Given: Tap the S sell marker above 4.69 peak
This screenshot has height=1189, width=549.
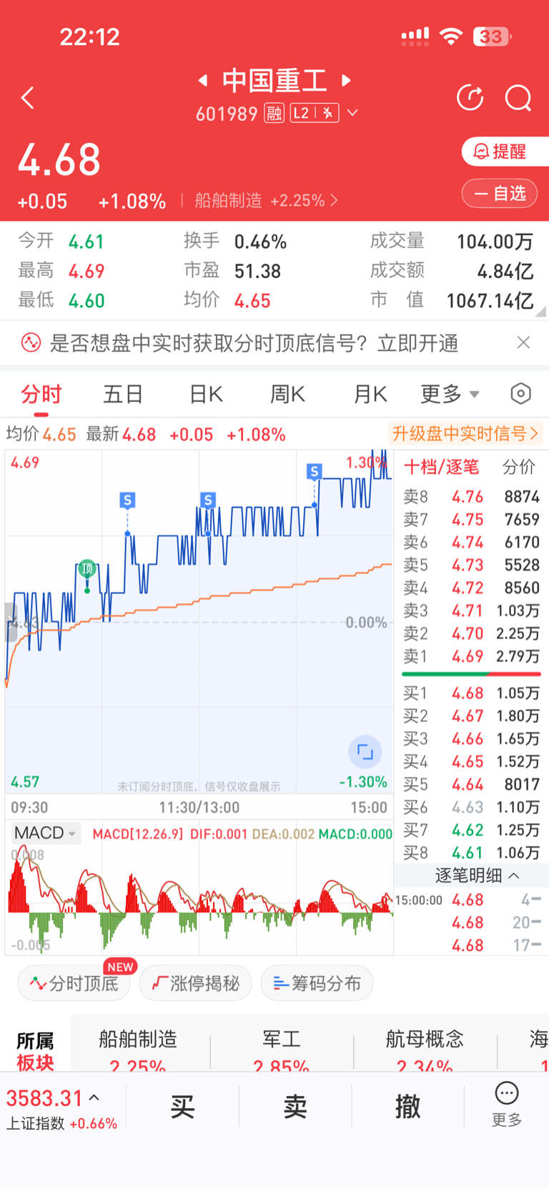Looking at the screenshot, I should click(314, 472).
